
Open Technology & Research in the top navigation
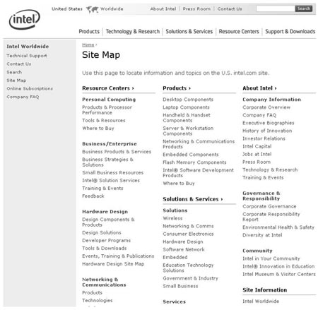(133, 32)
